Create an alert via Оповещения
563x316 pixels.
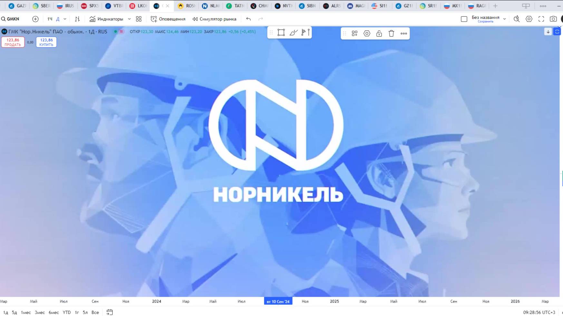pos(168,19)
